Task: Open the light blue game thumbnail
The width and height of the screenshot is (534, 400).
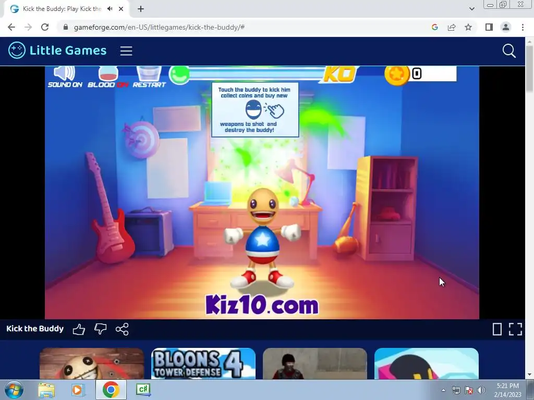Action: click(427, 363)
